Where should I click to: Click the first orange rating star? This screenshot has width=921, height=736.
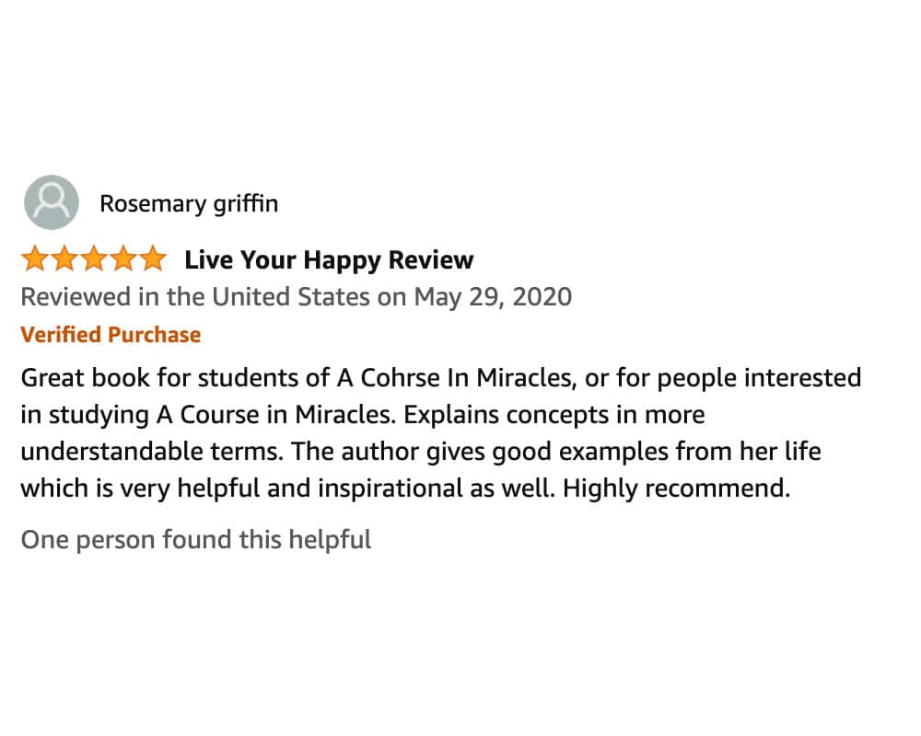[36, 260]
